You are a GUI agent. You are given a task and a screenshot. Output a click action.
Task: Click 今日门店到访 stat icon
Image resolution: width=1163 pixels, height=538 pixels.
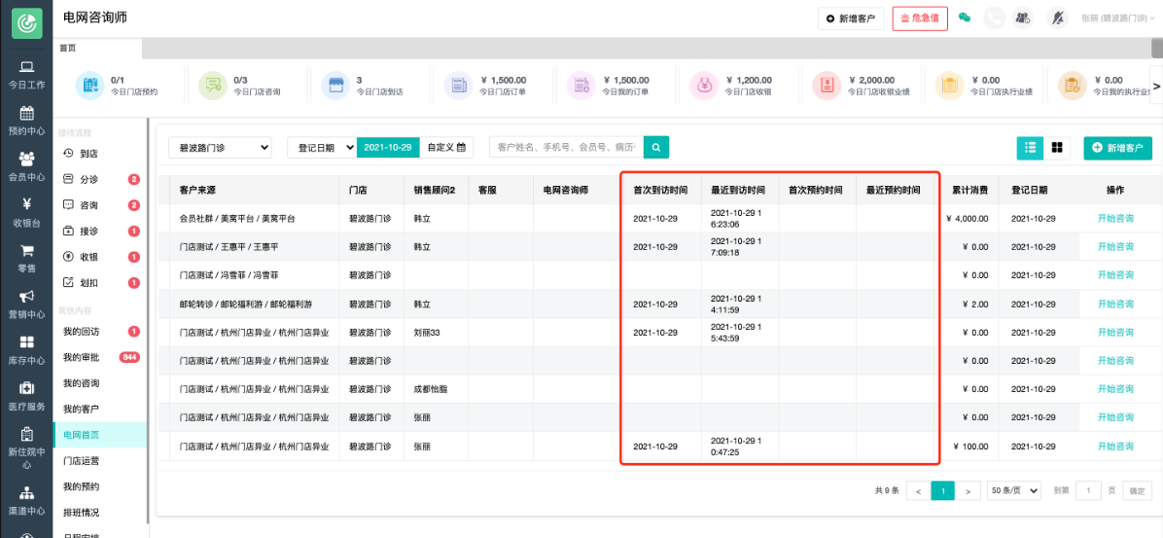[336, 86]
